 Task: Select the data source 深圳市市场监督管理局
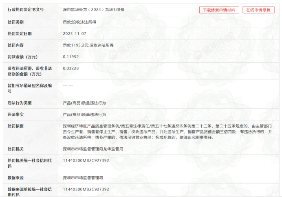(83, 178)
